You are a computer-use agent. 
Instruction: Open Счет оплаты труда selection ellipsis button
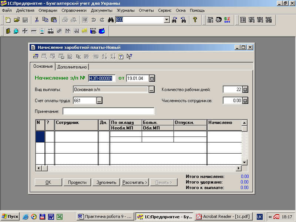(x=99, y=101)
